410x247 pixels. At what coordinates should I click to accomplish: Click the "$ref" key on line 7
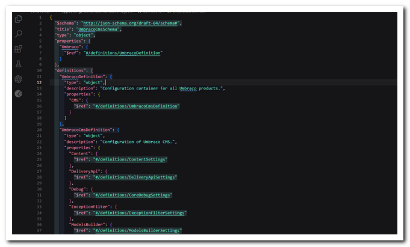72,53
